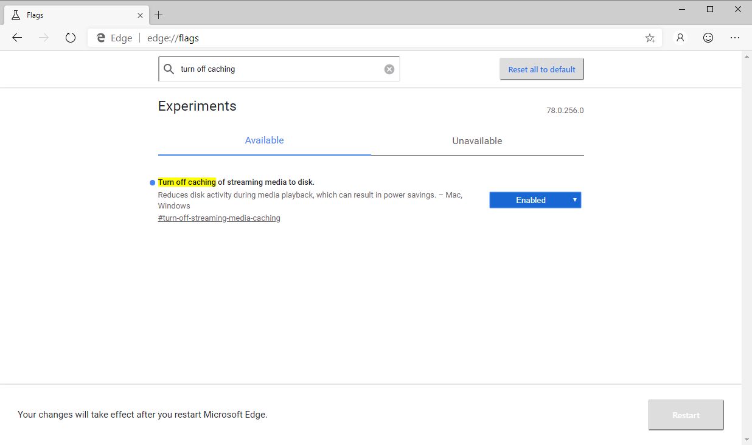Go back to the previous page

coord(17,38)
